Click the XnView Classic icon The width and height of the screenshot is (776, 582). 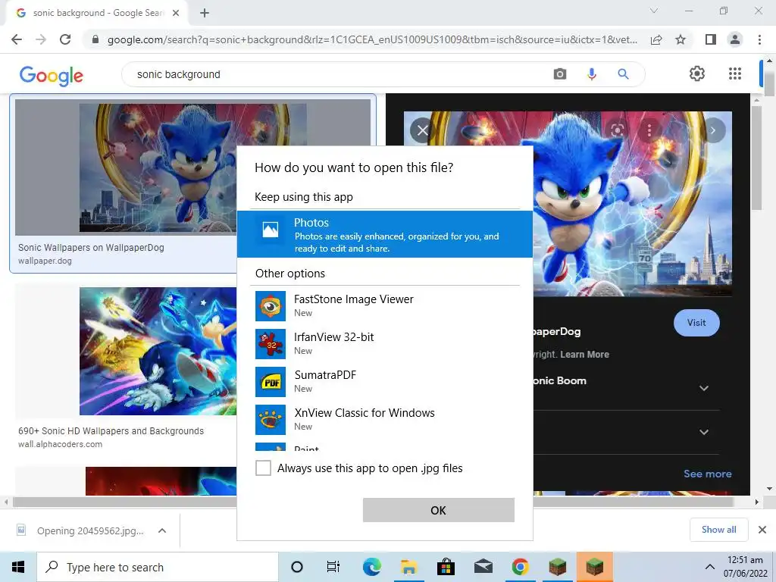point(271,420)
